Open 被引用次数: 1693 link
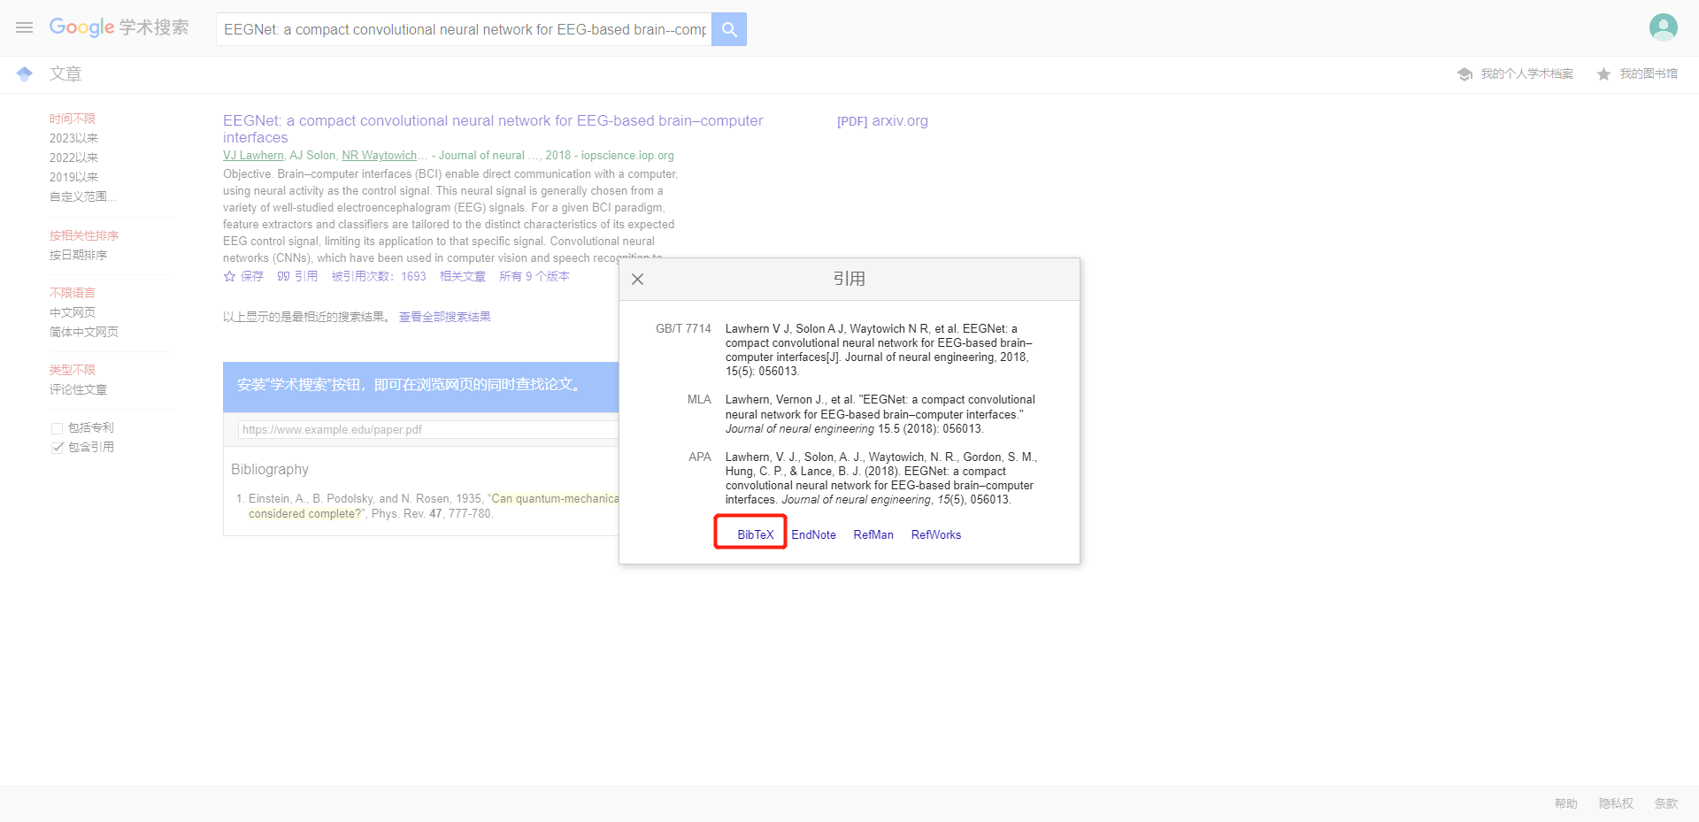Viewport: 1699px width, 822px height. [x=379, y=277]
